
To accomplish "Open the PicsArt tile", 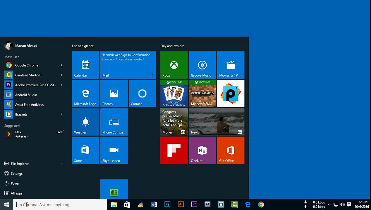I will point(231,93).
